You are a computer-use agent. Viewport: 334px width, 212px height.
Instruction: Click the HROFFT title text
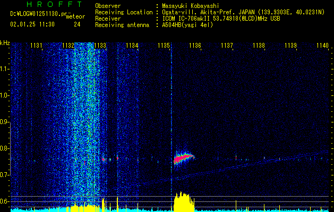click(x=55, y=4)
